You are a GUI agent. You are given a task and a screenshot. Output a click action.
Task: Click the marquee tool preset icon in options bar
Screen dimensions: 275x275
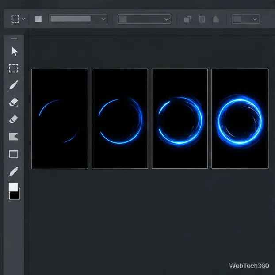click(15, 19)
